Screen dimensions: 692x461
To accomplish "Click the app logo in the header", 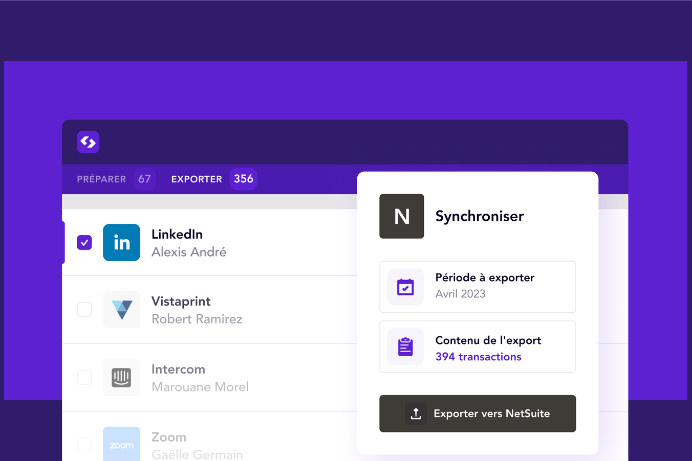I will [88, 142].
